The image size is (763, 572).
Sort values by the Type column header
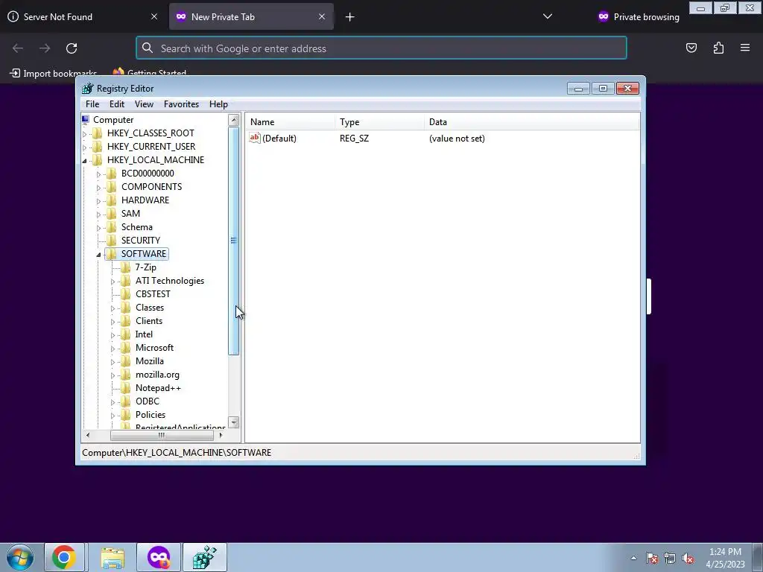coord(379,122)
